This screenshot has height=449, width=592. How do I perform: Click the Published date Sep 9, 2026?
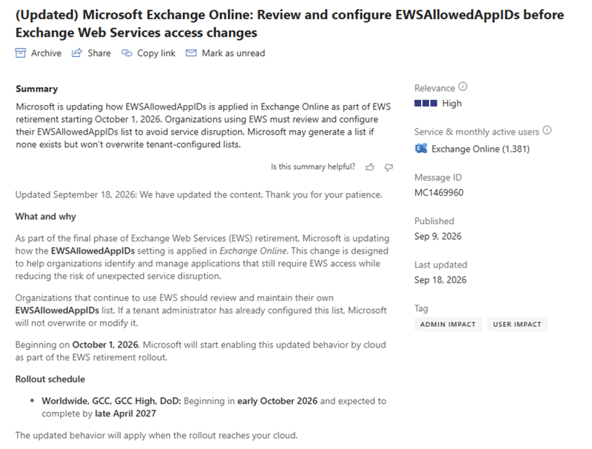438,237
